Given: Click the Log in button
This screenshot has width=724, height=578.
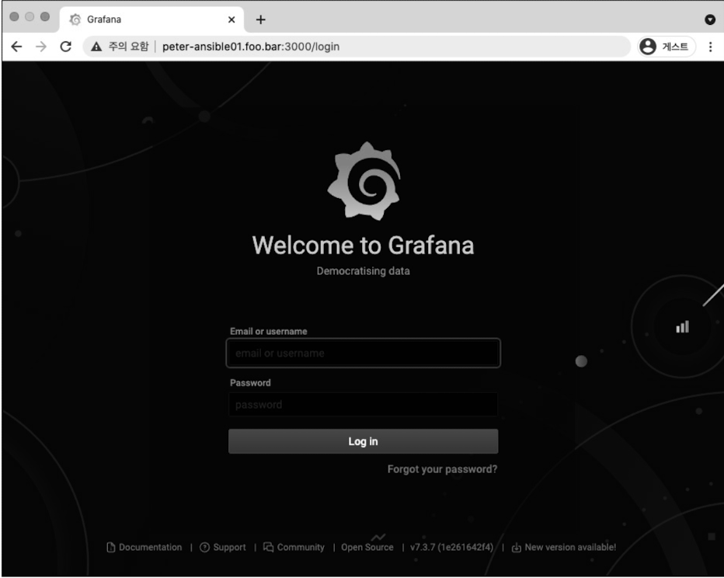Looking at the screenshot, I should (x=363, y=441).
